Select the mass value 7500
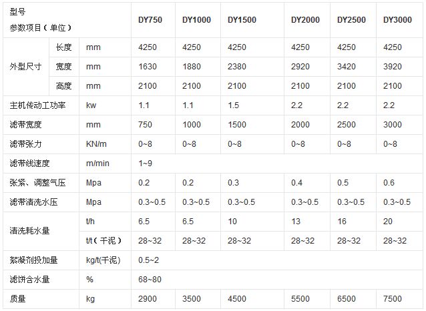This screenshot has width=426, height=311. click(393, 300)
